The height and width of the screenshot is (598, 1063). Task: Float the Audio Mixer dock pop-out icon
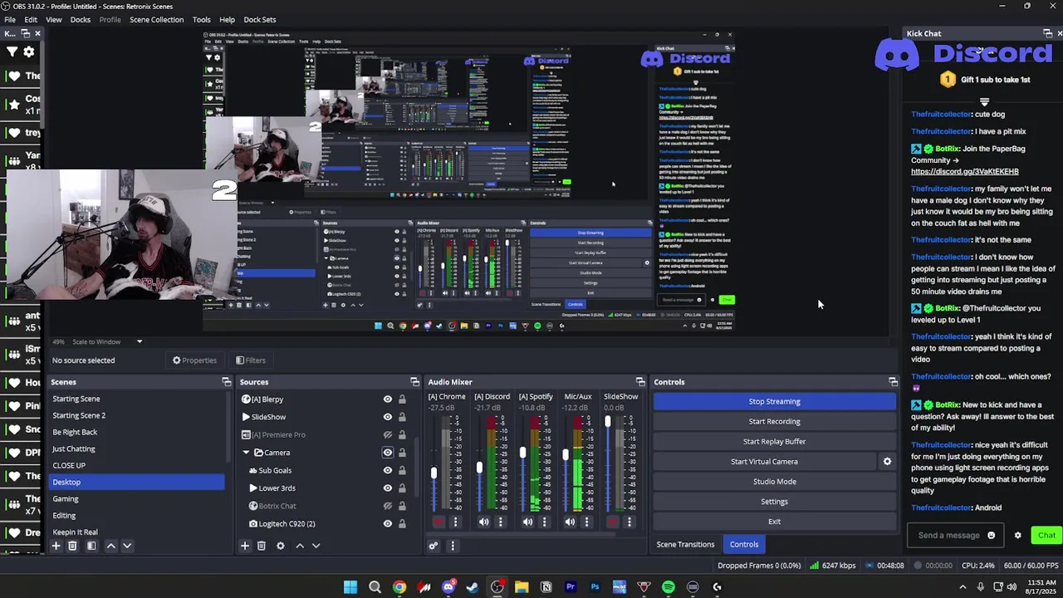point(640,382)
